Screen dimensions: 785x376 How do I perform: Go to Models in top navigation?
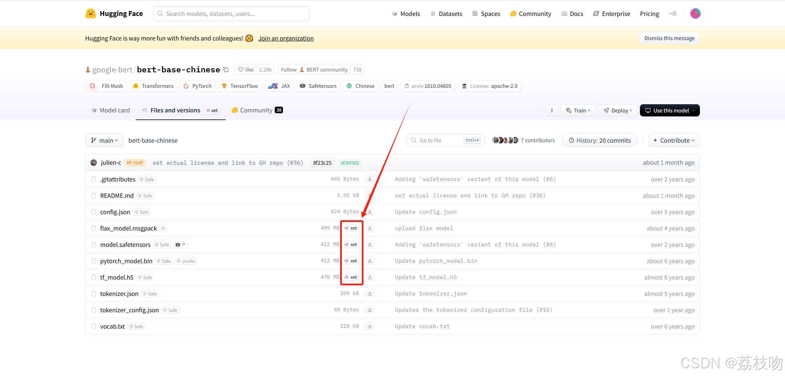click(x=406, y=13)
